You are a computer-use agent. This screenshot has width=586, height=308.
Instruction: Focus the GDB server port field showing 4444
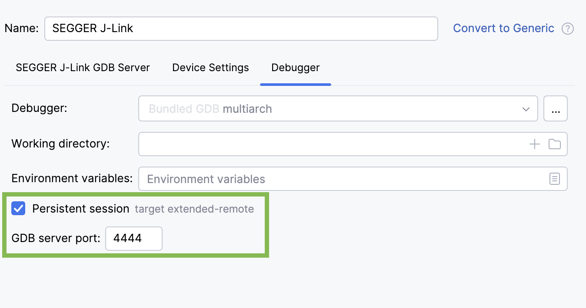click(133, 238)
